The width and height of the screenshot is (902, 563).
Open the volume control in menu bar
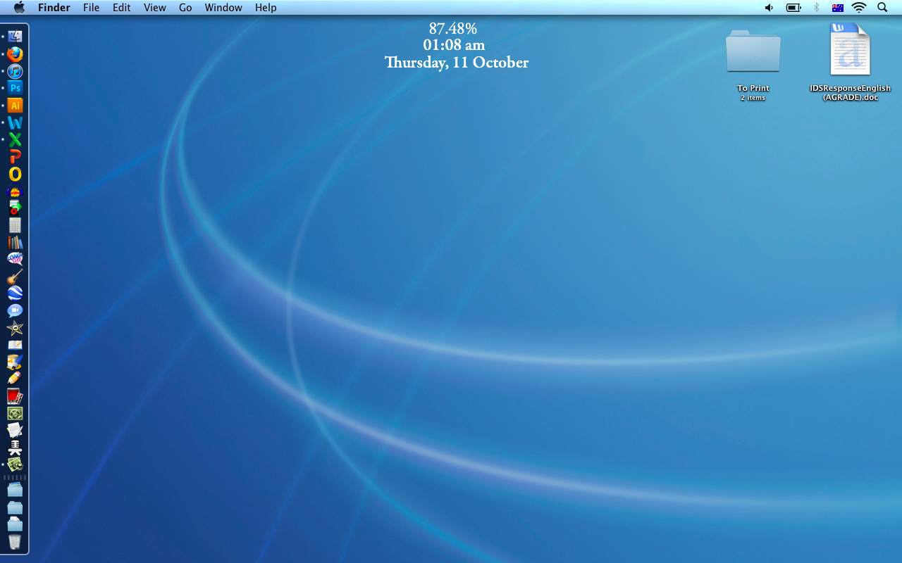coord(769,8)
